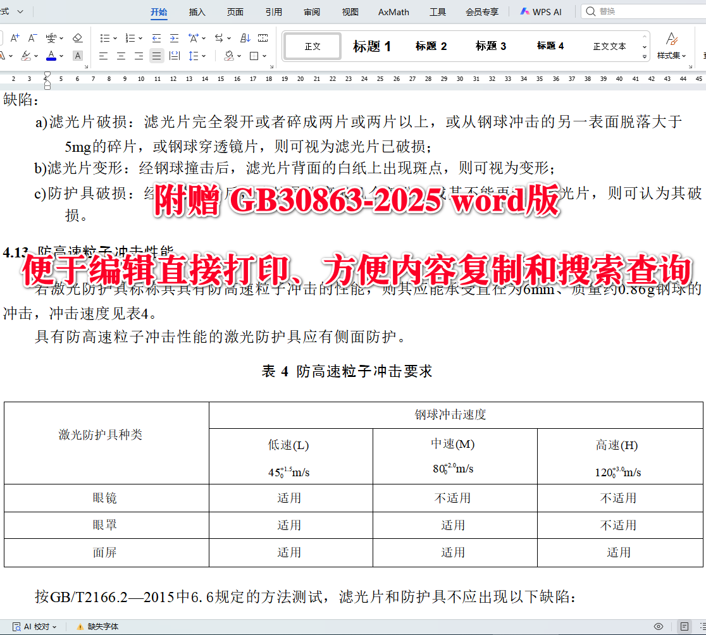Select the Increase Font Size icon

[14, 37]
